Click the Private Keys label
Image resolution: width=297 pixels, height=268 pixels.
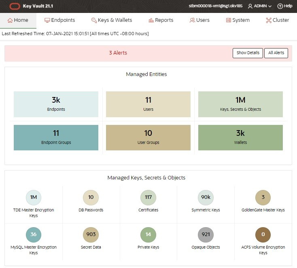click(148, 247)
